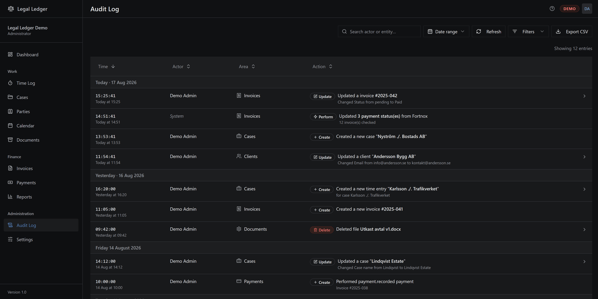Expand the invoice #2025-042 update row chevron
Image resolution: width=598 pixels, height=299 pixels.
[x=584, y=96]
